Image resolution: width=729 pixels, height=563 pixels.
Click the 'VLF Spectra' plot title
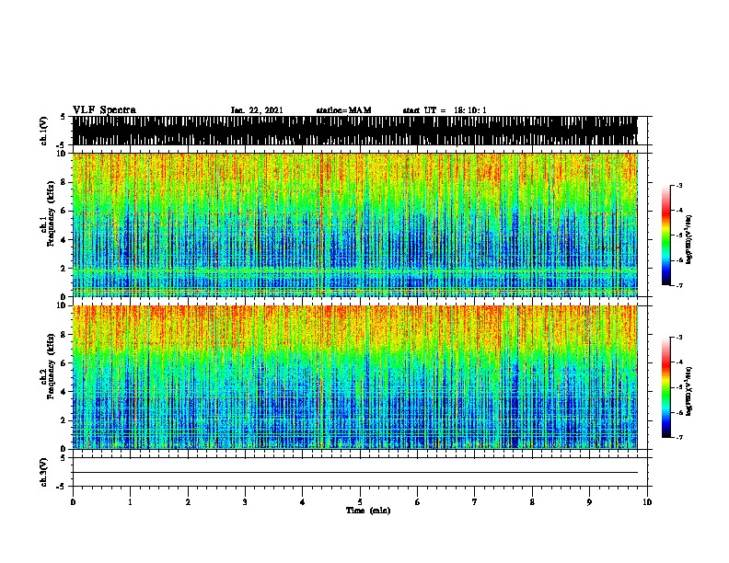point(104,110)
